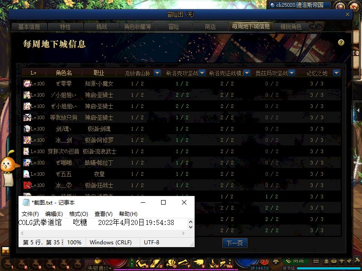Click avatar of 穿胖次の巡音
Screen dimensions: 362x271
pyautogui.click(x=27, y=151)
